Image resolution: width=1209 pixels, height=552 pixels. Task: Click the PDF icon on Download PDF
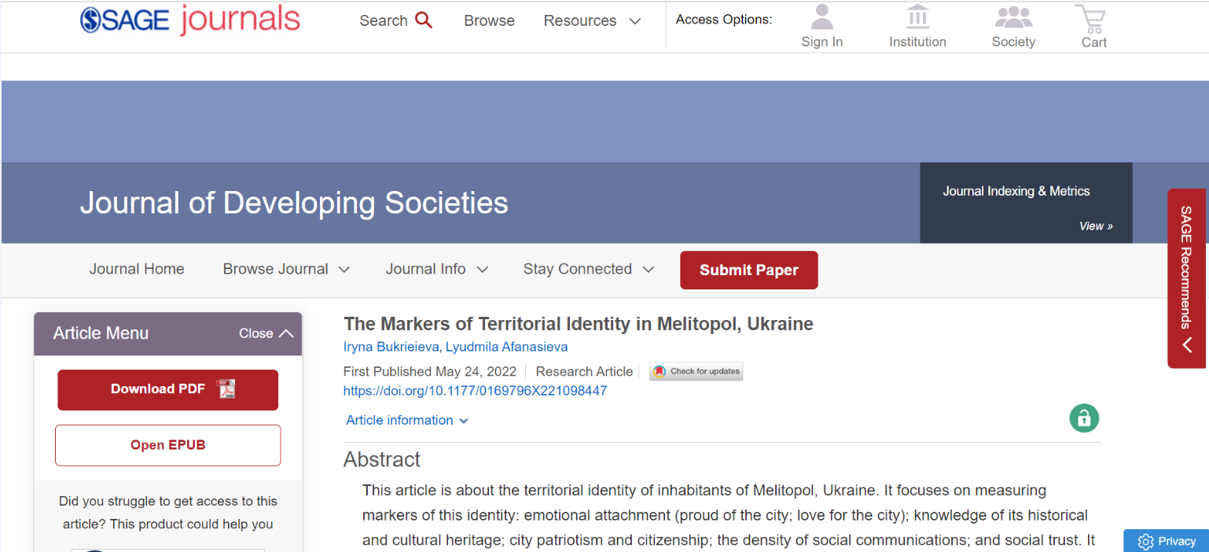click(227, 389)
